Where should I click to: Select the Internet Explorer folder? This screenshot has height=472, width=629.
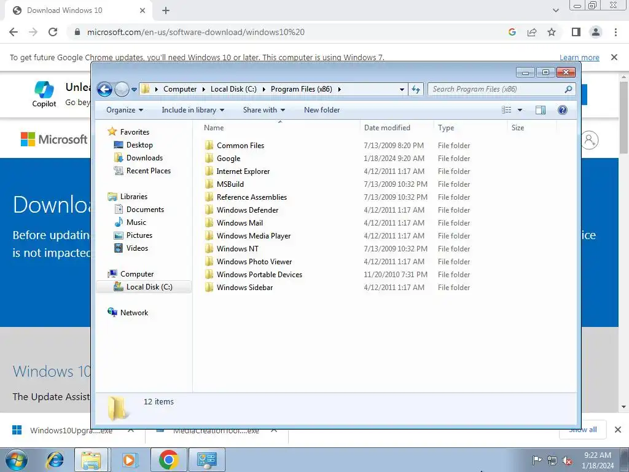tap(243, 171)
